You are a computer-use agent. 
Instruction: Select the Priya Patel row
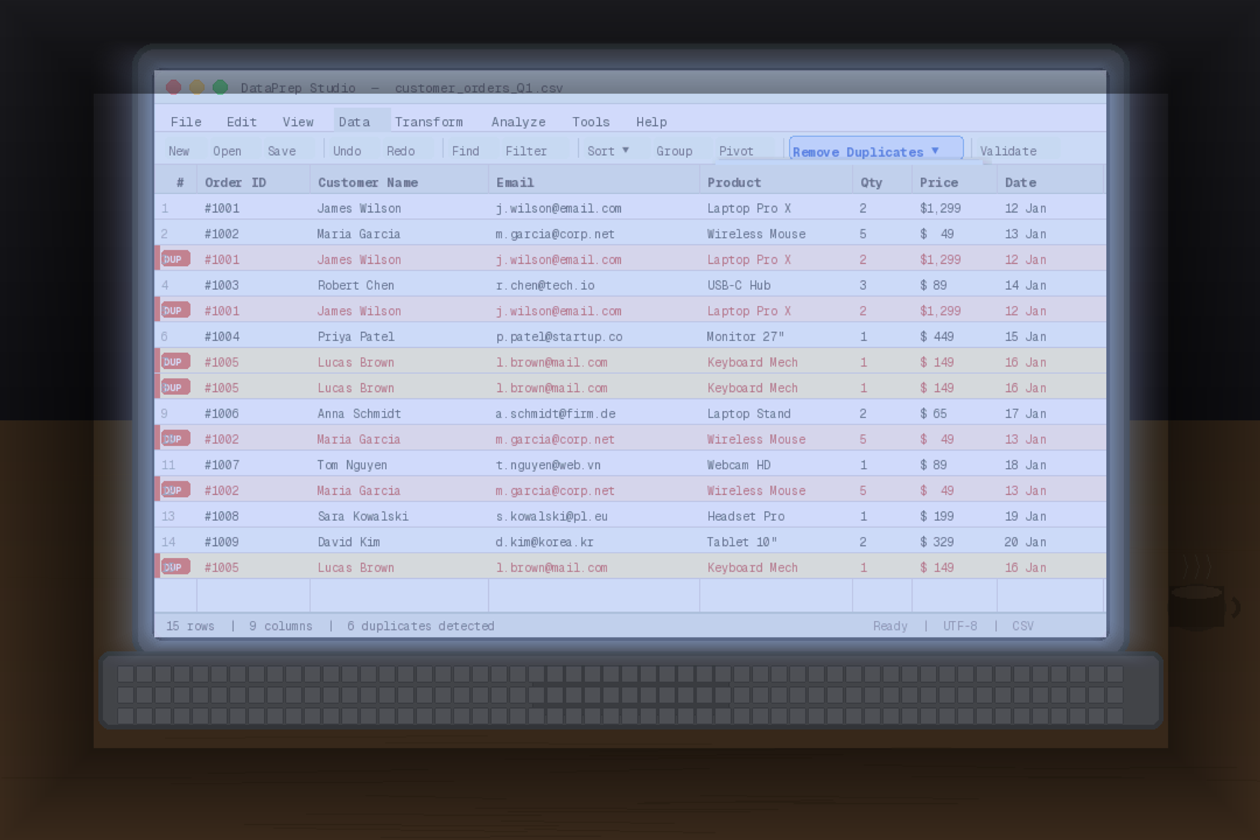pos(356,337)
